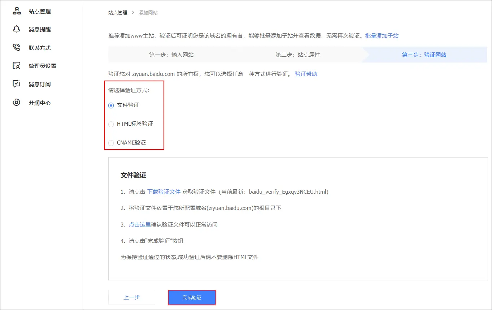Go to 分润中心 menu entry
The width and height of the screenshot is (492, 310).
[40, 103]
